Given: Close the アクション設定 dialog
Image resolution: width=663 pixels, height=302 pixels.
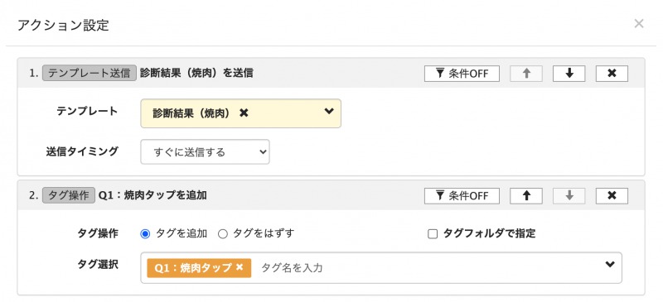Looking at the screenshot, I should point(638,24).
